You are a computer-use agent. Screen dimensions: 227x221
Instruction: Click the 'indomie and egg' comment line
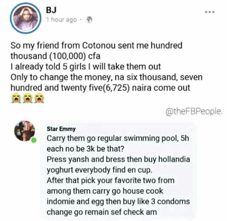pyautogui.click(x=118, y=201)
